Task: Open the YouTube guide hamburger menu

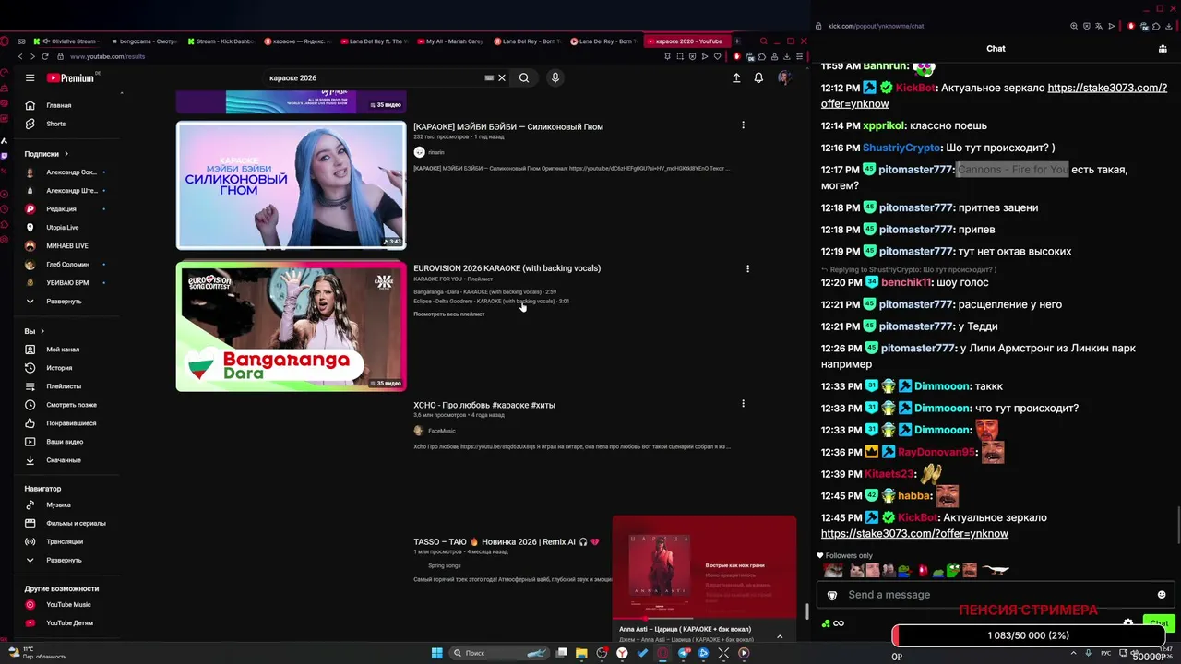Action: click(x=30, y=78)
